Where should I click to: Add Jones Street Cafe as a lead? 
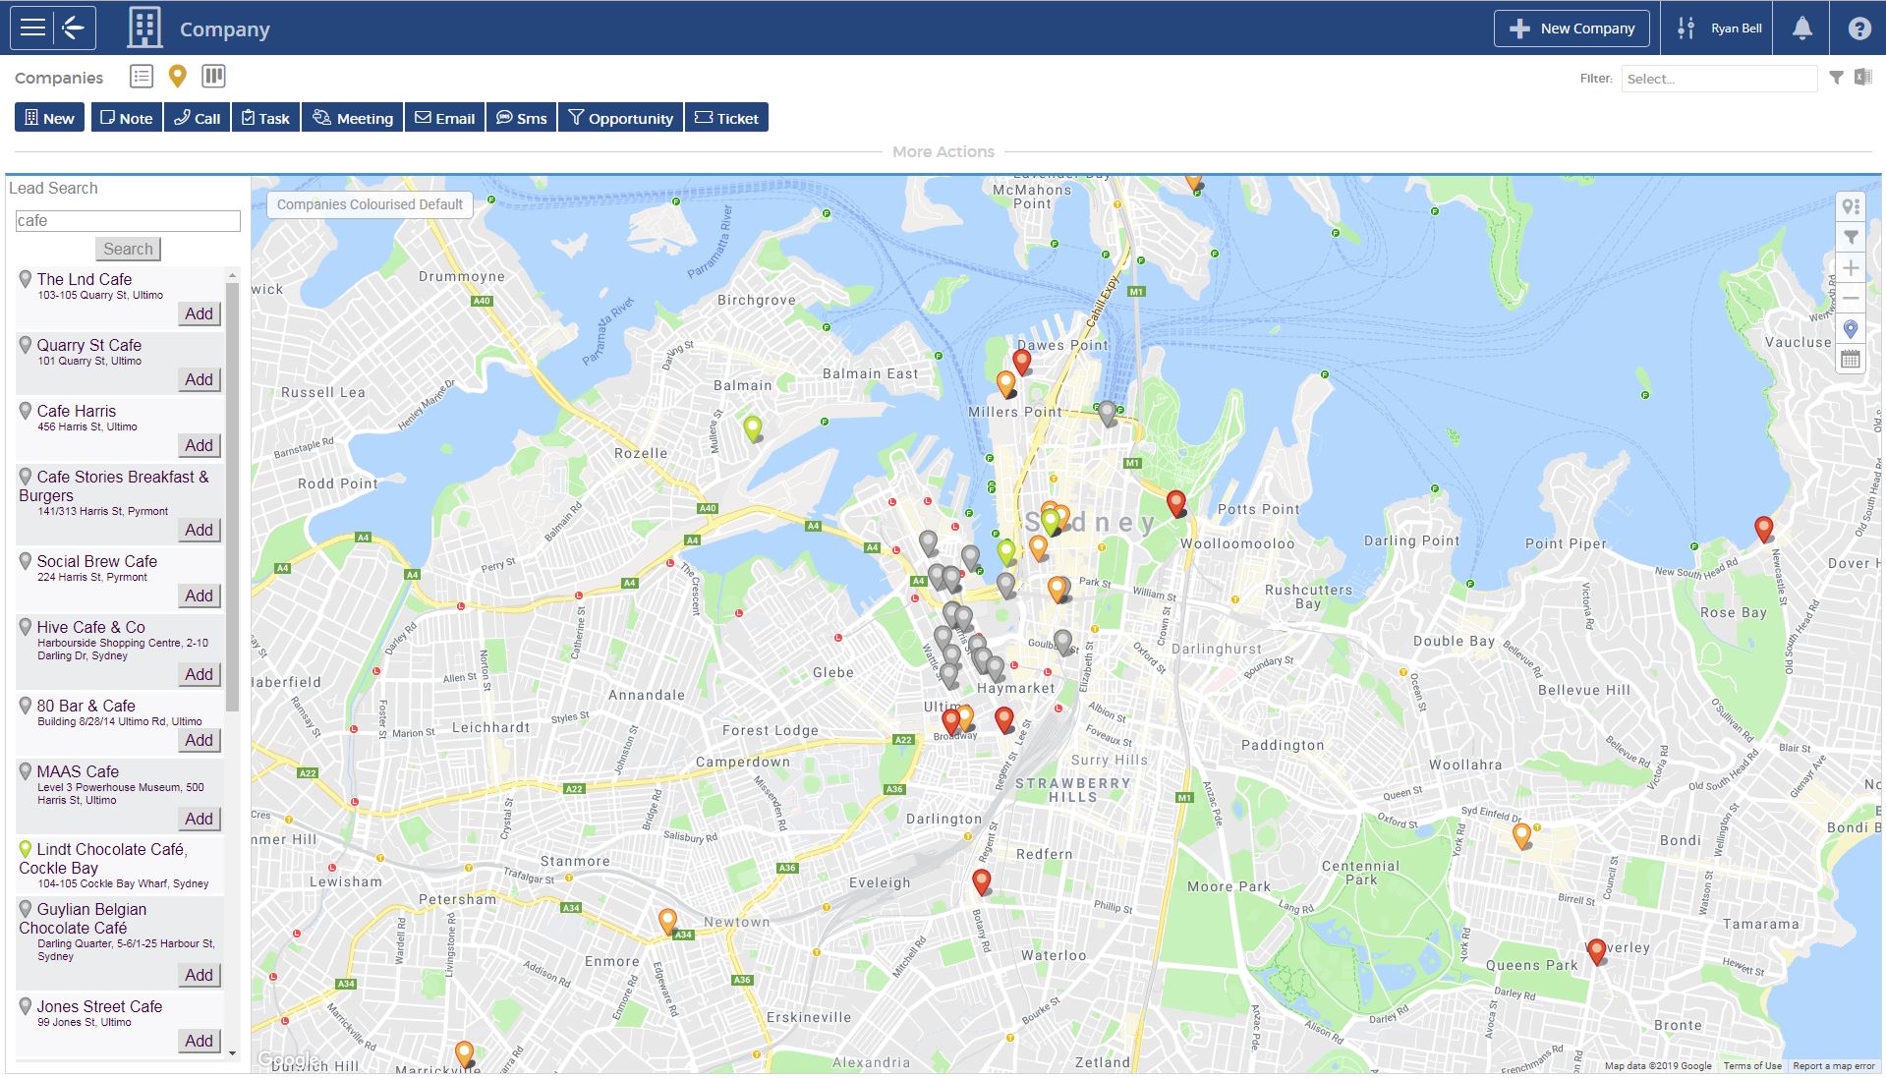point(199,1041)
